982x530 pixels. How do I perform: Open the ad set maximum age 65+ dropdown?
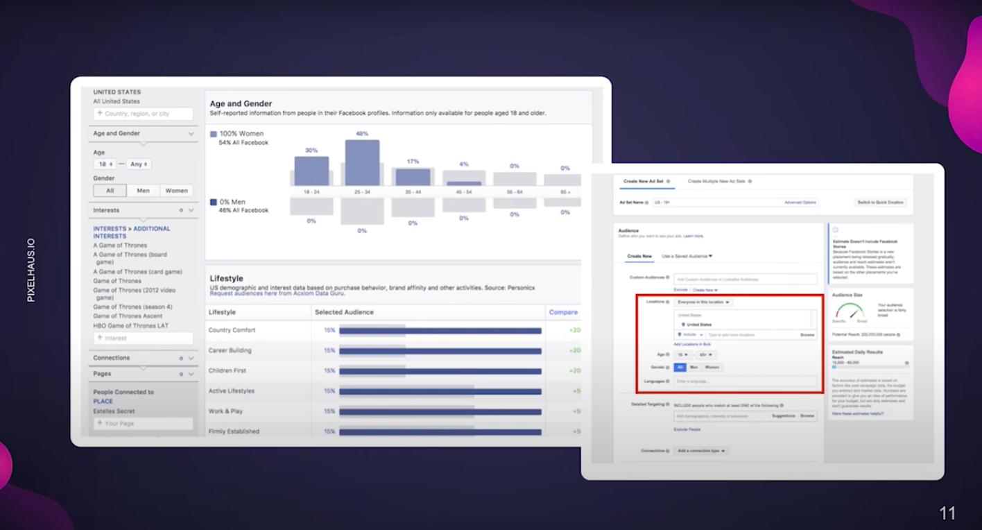(x=706, y=355)
